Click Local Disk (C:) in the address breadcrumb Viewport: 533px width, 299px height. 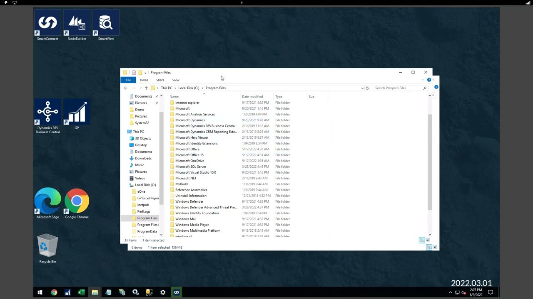click(x=189, y=88)
